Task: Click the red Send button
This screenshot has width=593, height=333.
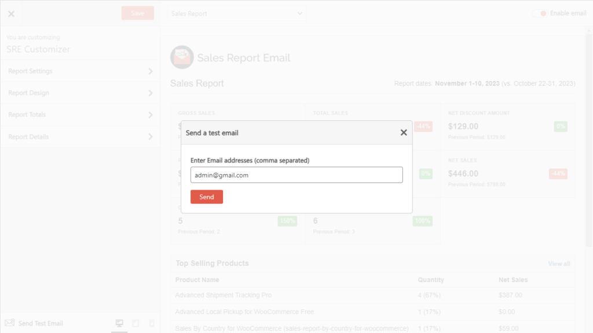Action: point(206,197)
